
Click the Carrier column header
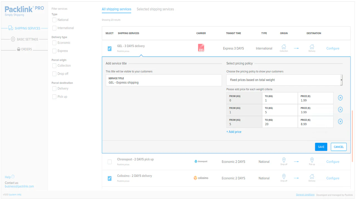[x=201, y=33]
